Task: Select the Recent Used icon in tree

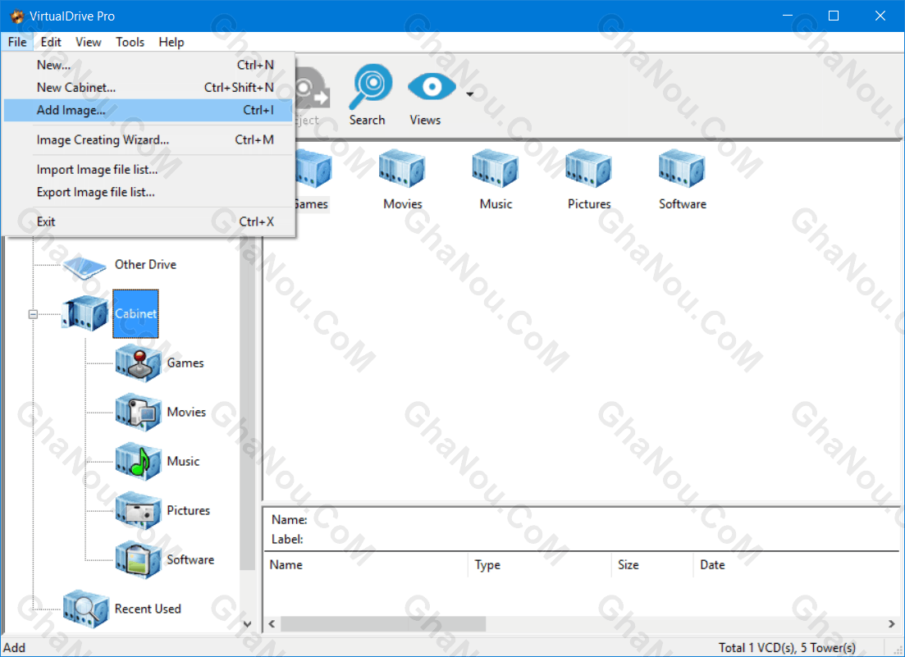Action: coord(85,609)
